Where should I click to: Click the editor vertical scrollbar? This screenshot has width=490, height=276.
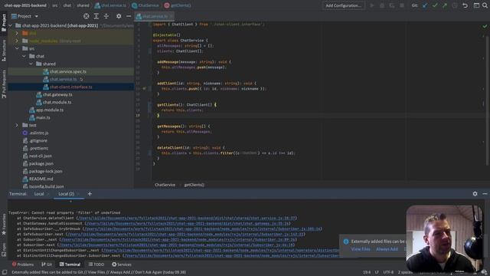[x=488, y=100]
